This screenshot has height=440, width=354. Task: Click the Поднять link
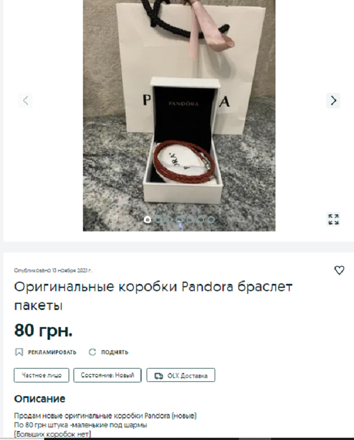114,352
